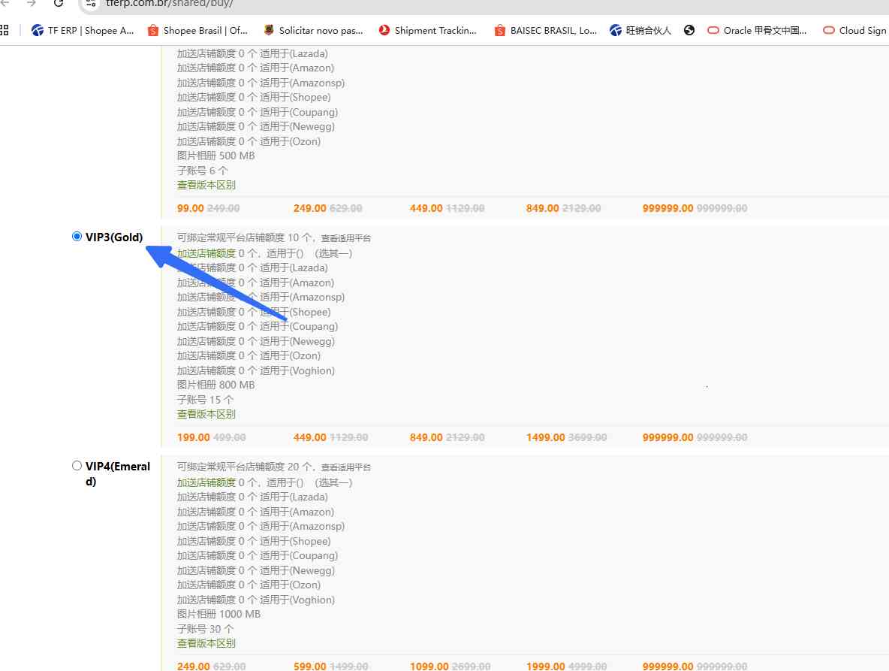889x671 pixels.
Task: Open the Oracle 甲骨文中国 bookmark
Action: click(758, 31)
